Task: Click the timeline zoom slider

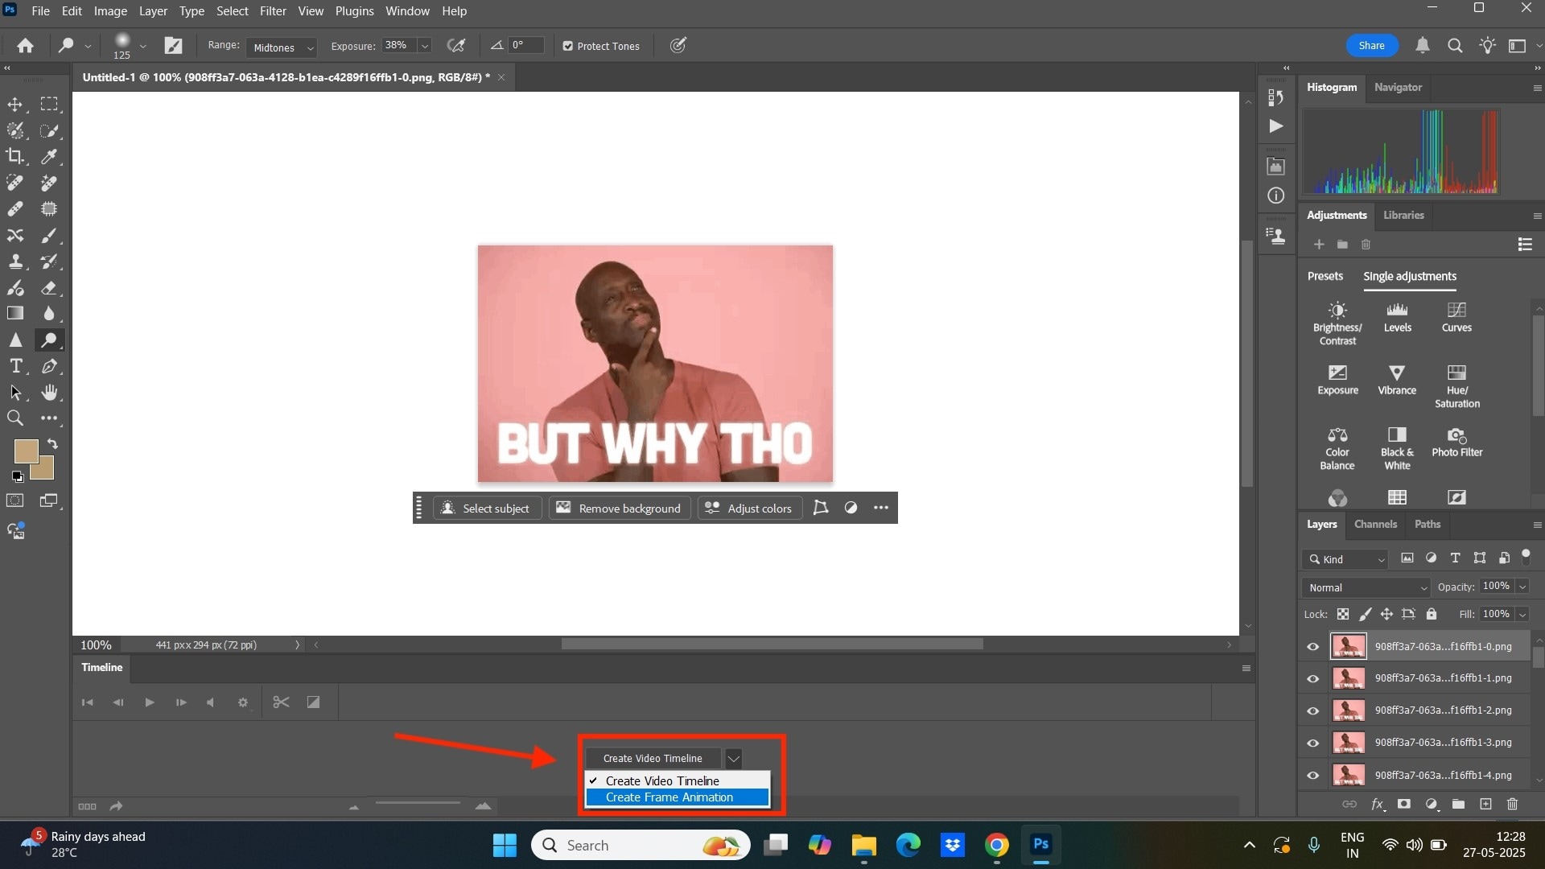Action: [418, 803]
